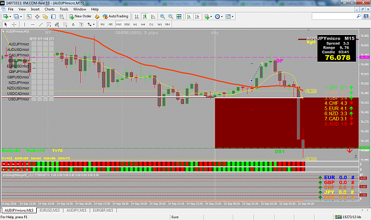This screenshot has width=371, height=220.
Task: Open the Indicators list icon
Action: (x=207, y=17)
